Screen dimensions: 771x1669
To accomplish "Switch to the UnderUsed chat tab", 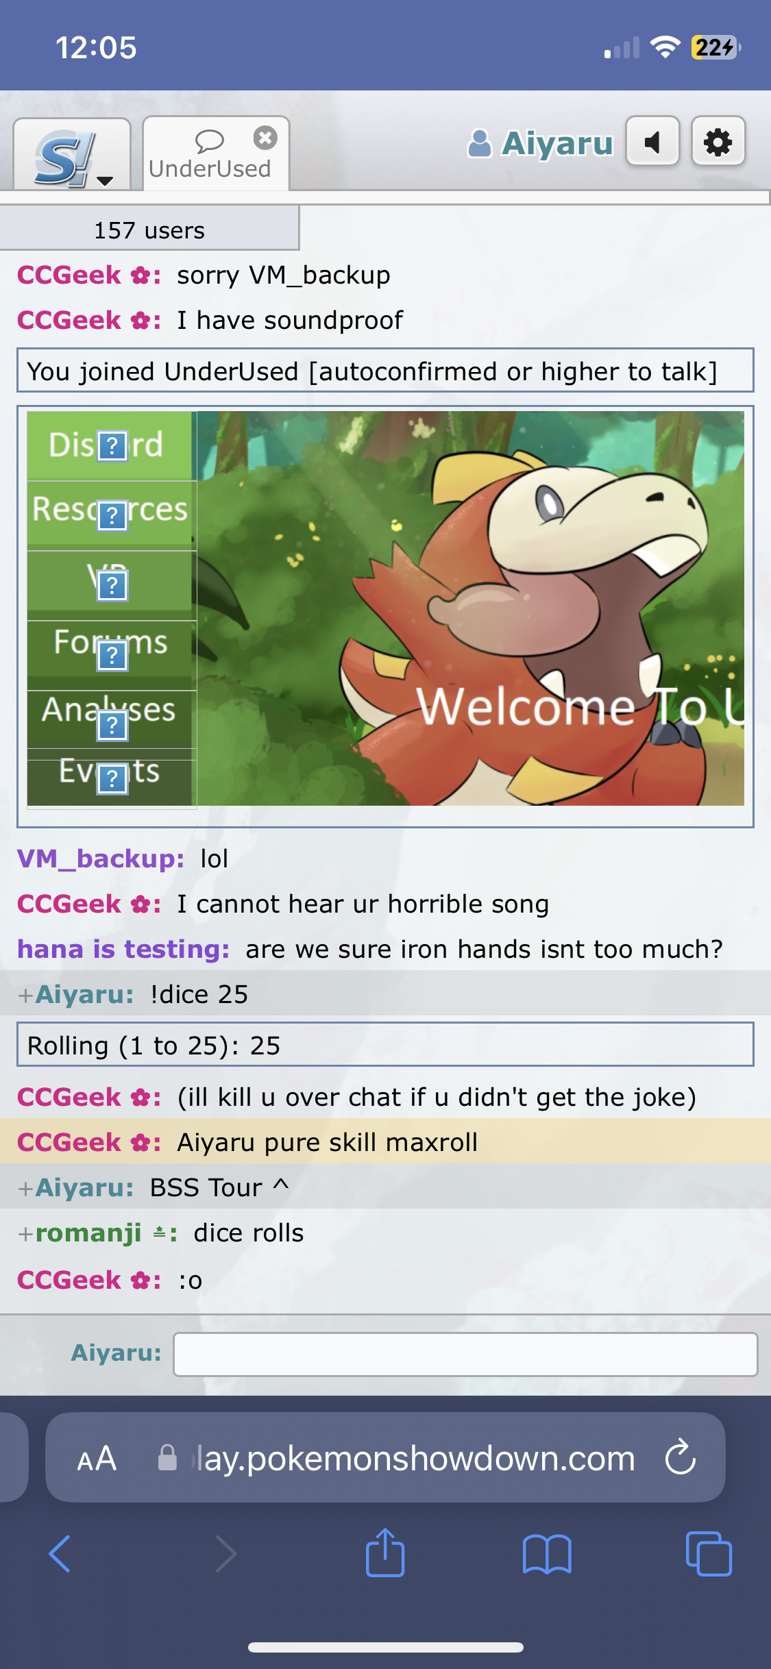I will pyautogui.click(x=210, y=155).
